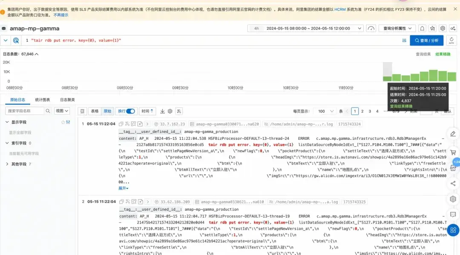The image size is (460, 255).
Task: Click the share icon in right sidebar
Action: [453, 184]
